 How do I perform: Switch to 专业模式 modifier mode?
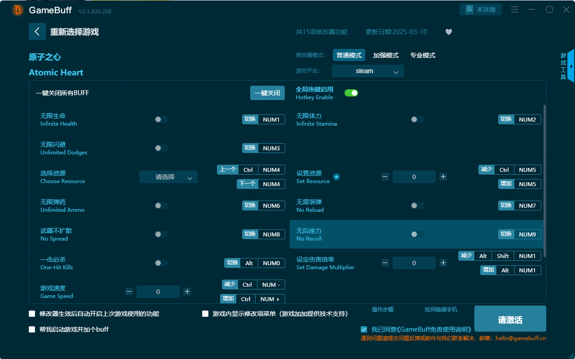click(x=422, y=55)
